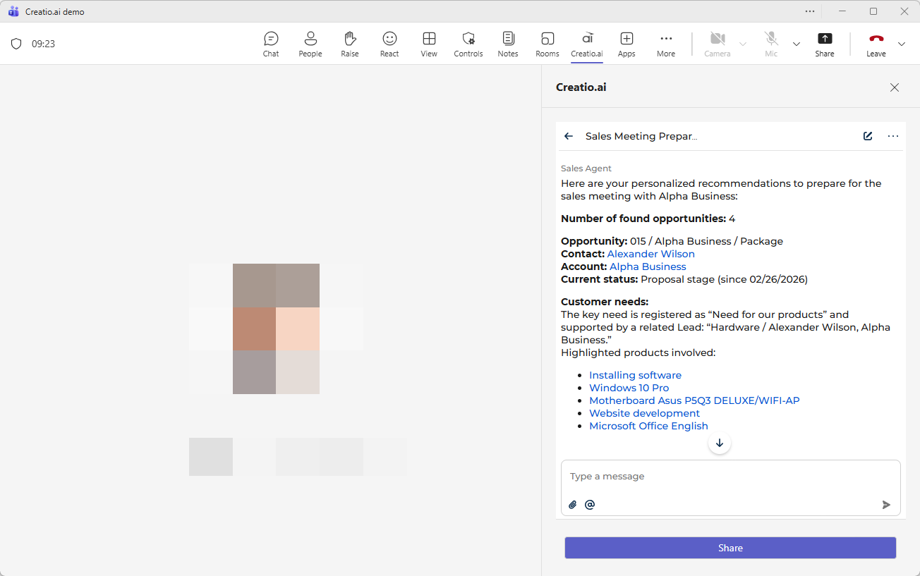Image resolution: width=920 pixels, height=576 pixels.
Task: Expand the Camera options dropdown
Action: [742, 44]
